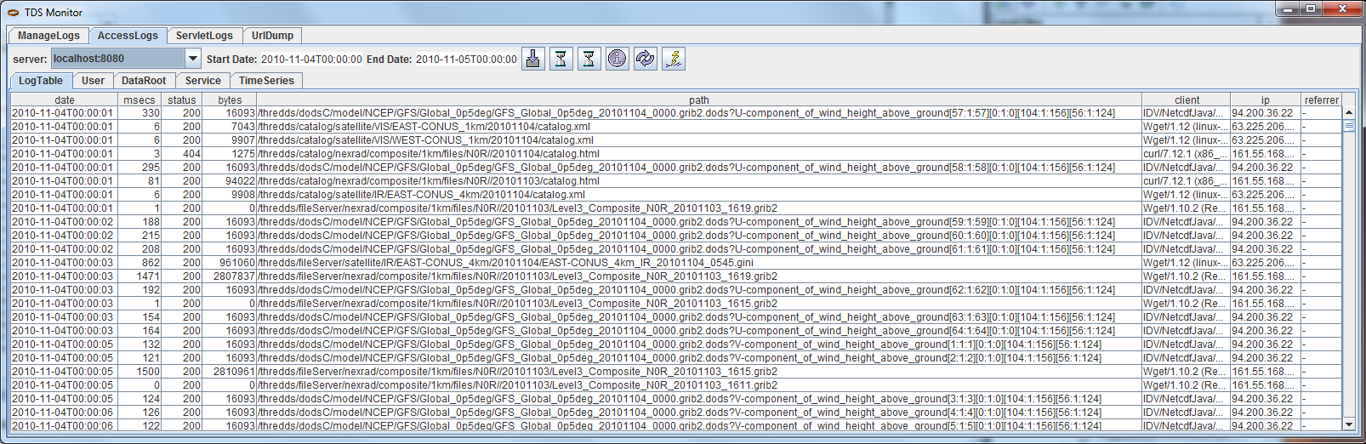
Task: Sort the table by msecs column header
Action: coord(139,100)
